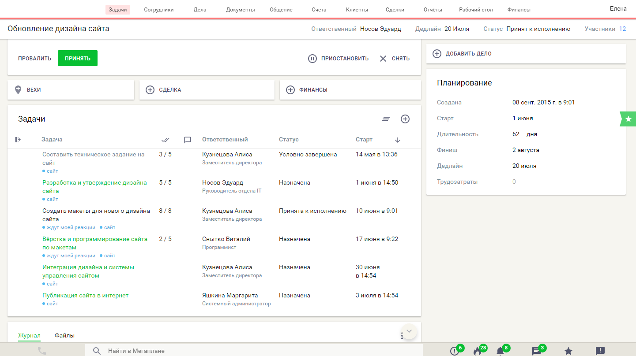
Task: Click the green Принять button
Action: pos(78,58)
